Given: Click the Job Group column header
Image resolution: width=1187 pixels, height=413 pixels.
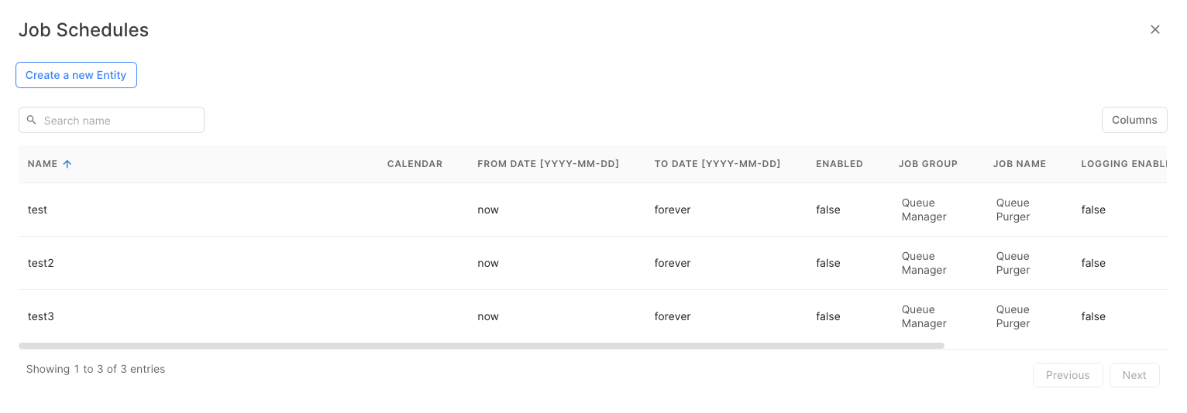Looking at the screenshot, I should coord(927,164).
